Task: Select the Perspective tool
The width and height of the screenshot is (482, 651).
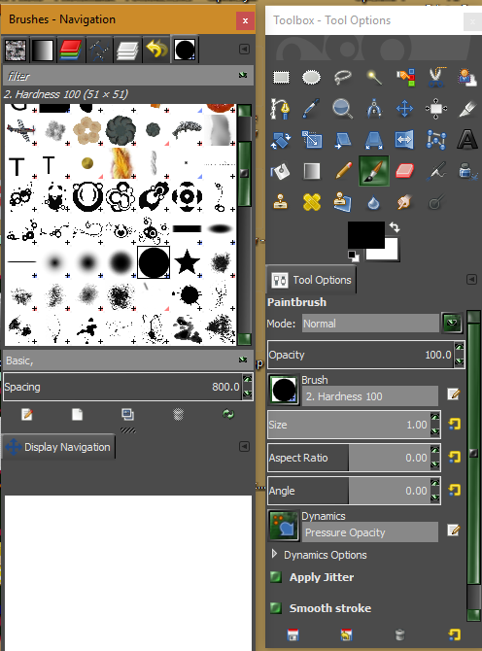Action: (x=373, y=140)
